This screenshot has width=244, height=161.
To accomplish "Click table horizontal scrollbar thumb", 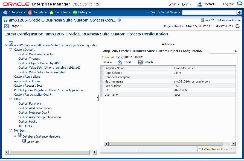I will [x=165, y=144].
